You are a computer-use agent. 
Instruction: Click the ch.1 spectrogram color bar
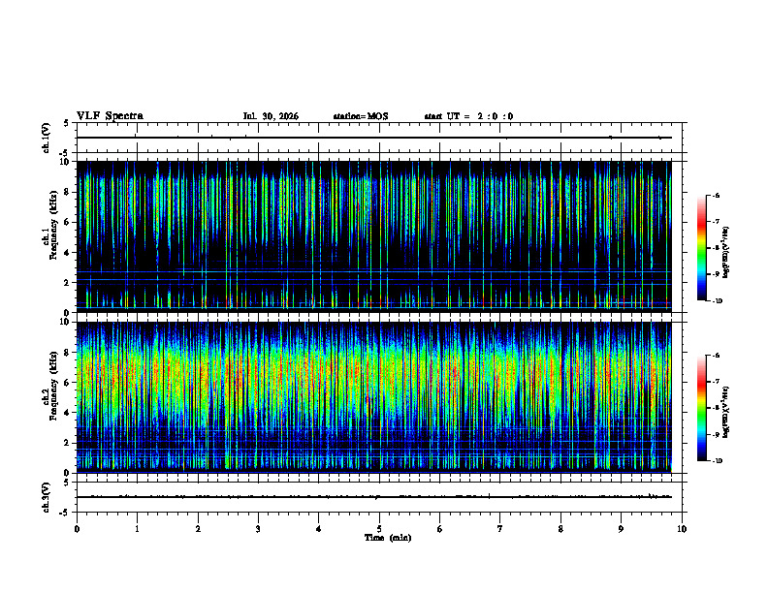702,248
